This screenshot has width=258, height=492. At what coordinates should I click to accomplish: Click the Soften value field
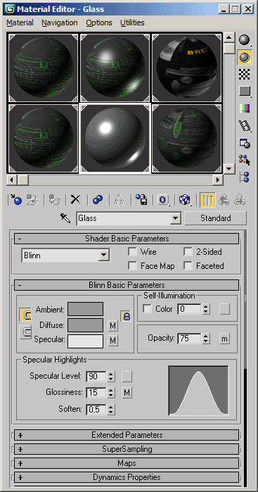(x=96, y=409)
